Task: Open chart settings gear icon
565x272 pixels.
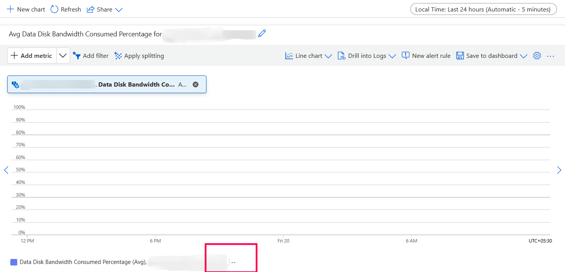Action: pos(537,56)
